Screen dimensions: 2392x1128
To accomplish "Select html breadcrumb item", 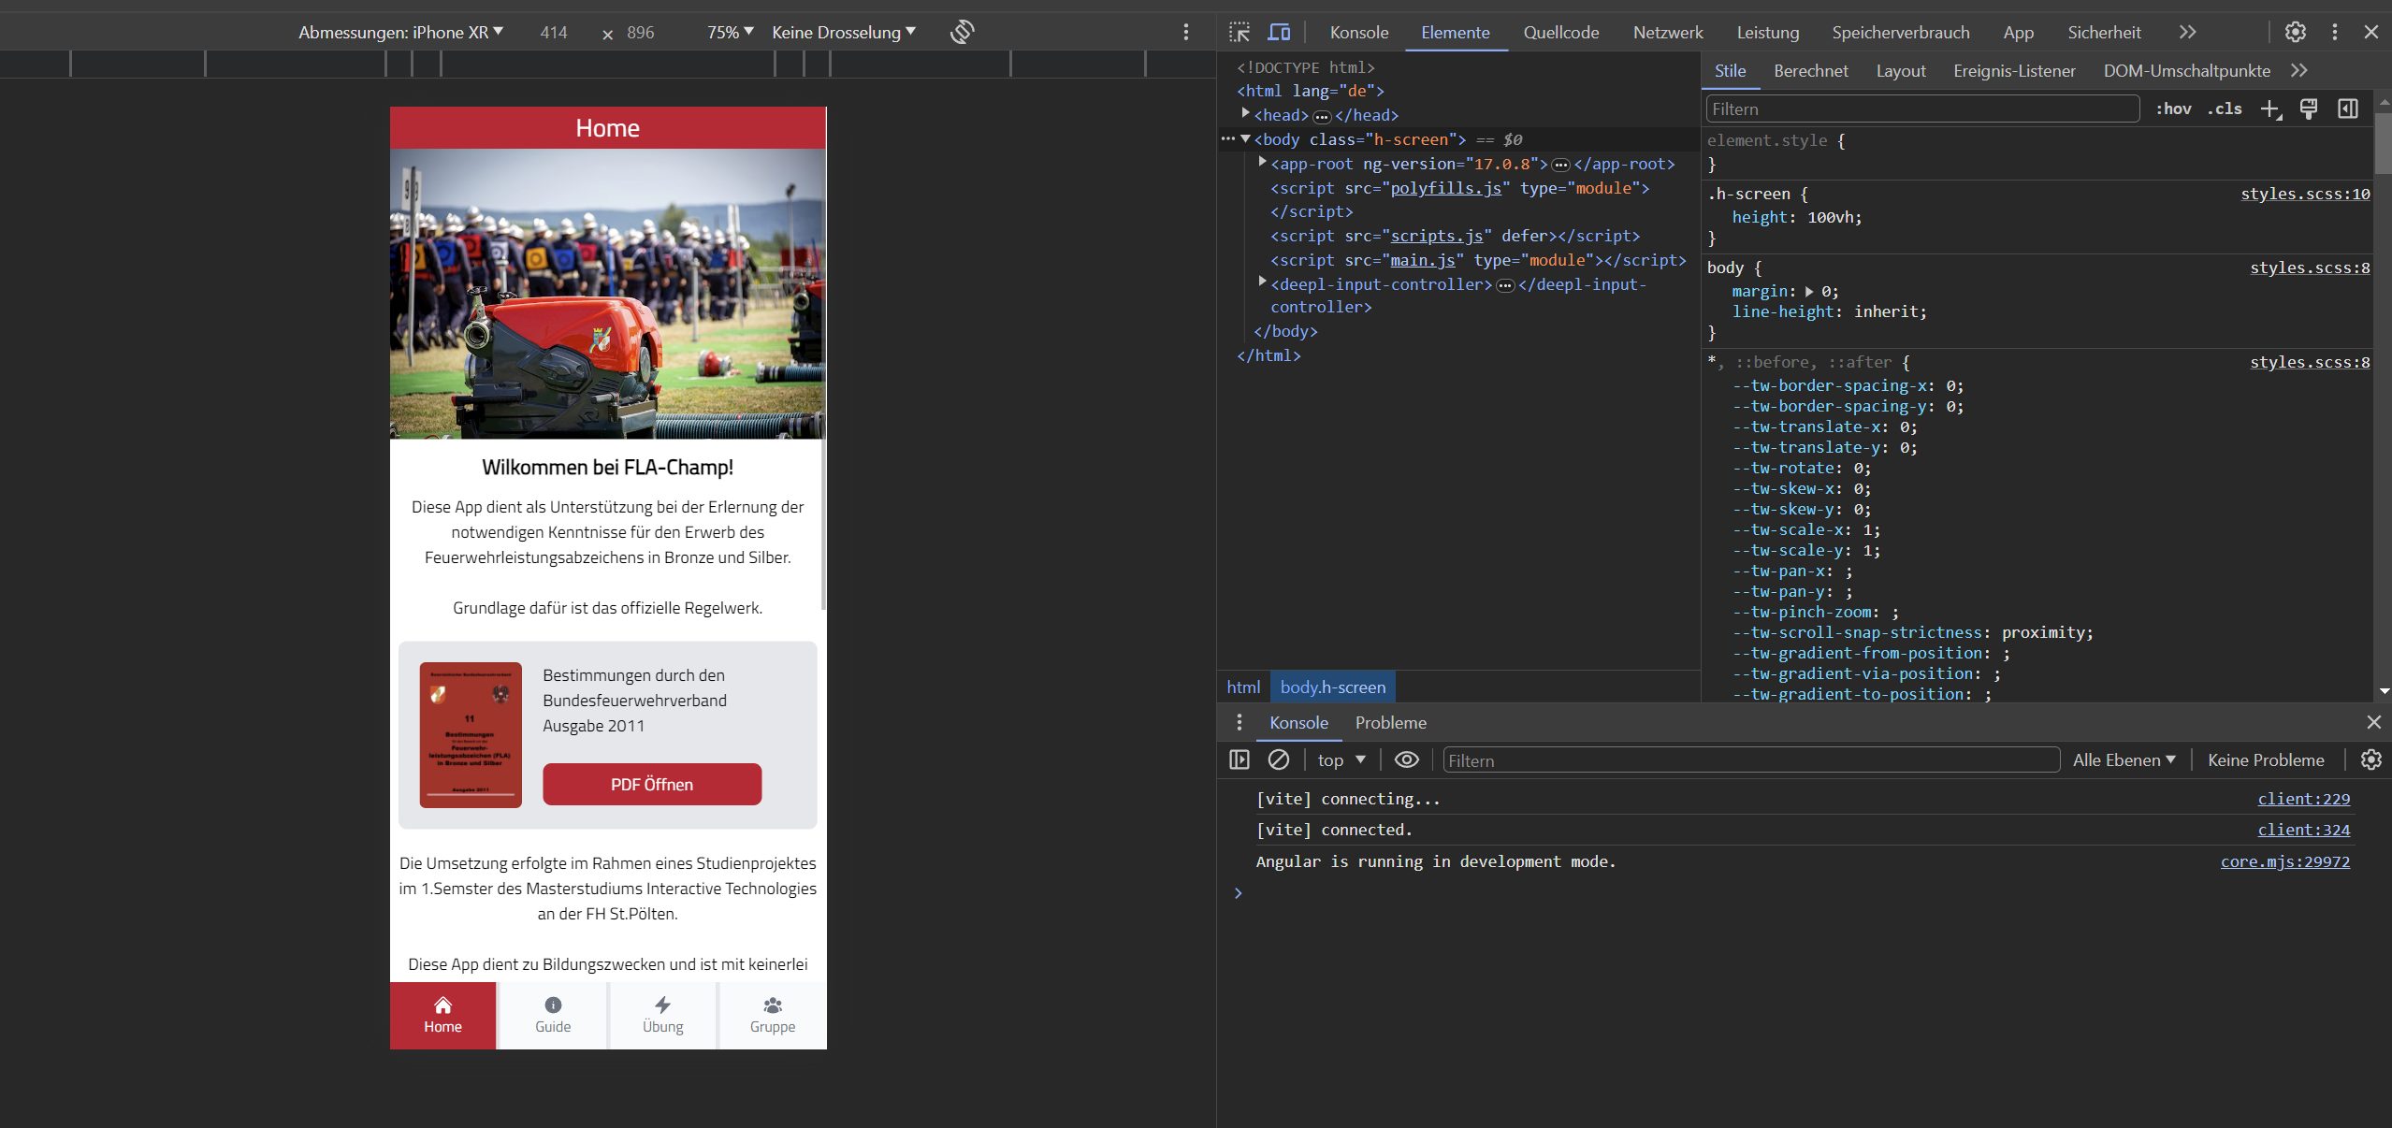I will point(1243,687).
